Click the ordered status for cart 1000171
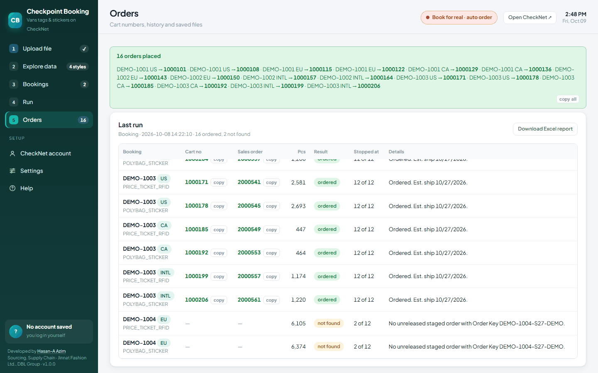The width and height of the screenshot is (598, 373). pos(327,182)
